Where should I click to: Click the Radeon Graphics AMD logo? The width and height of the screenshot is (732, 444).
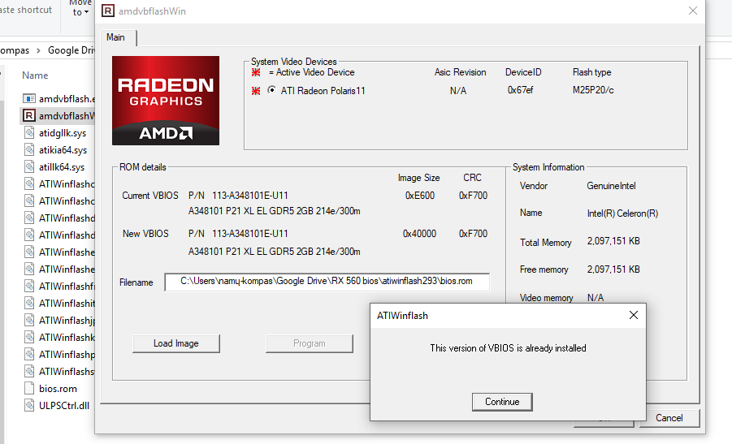pyautogui.click(x=166, y=101)
